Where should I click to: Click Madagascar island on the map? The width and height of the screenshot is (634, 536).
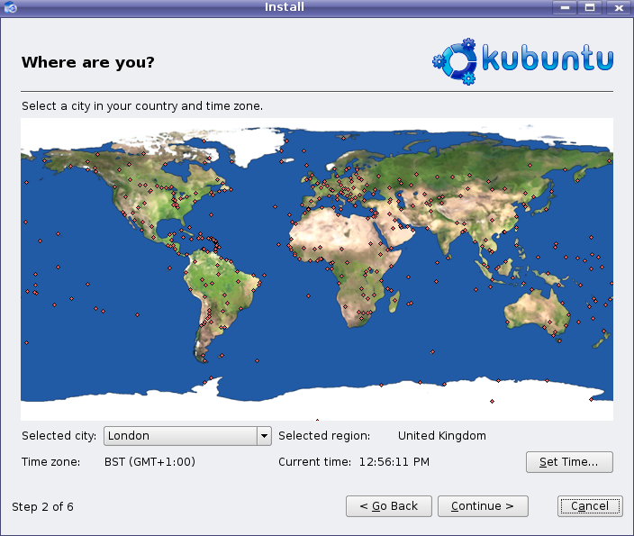click(394, 302)
